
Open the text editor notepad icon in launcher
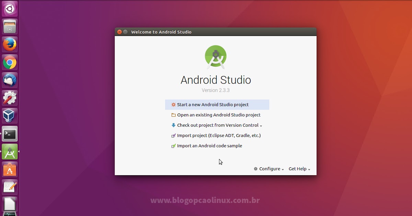10,187
